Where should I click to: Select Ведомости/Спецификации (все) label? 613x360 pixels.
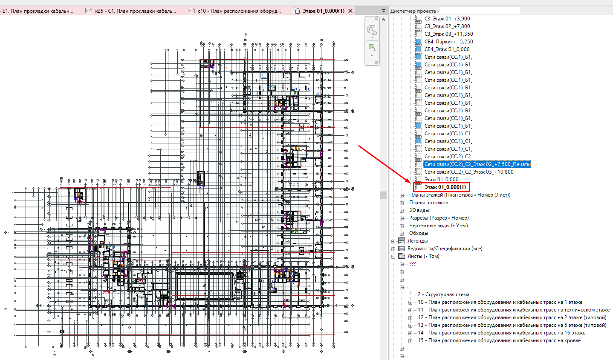click(x=445, y=249)
